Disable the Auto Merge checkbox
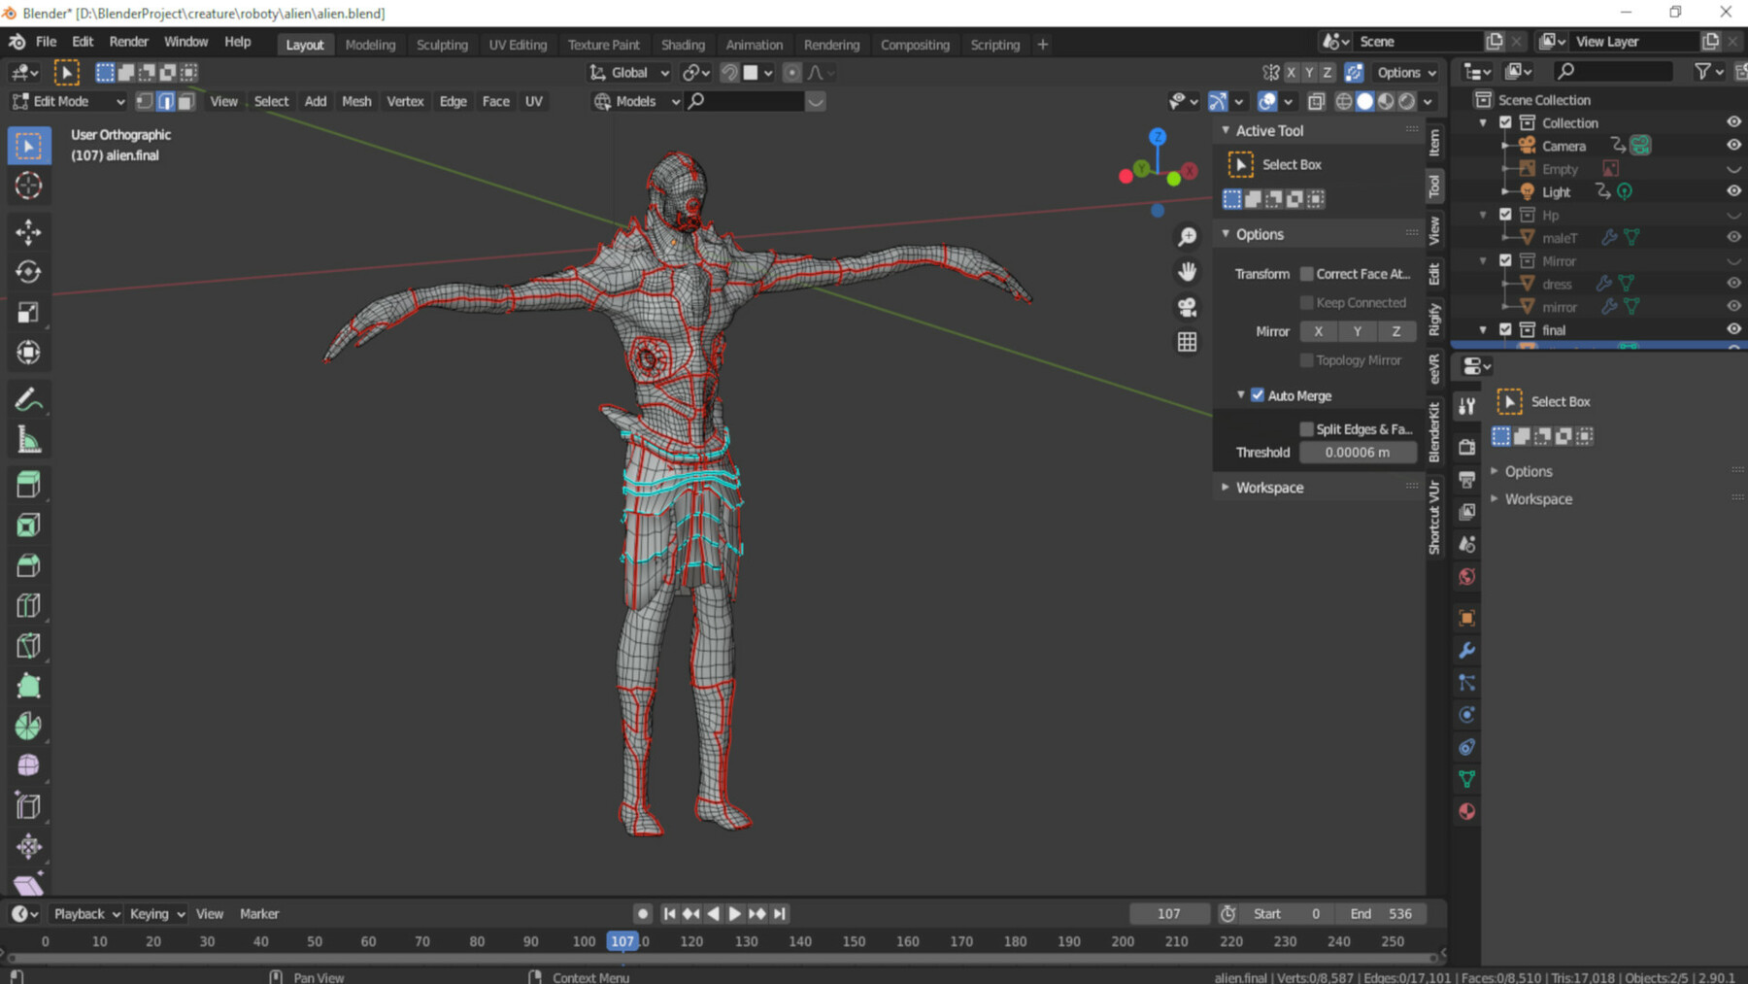The image size is (1748, 984). (x=1259, y=394)
